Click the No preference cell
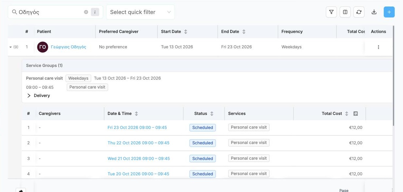Screen dimensions: 403x192 (x=113, y=47)
